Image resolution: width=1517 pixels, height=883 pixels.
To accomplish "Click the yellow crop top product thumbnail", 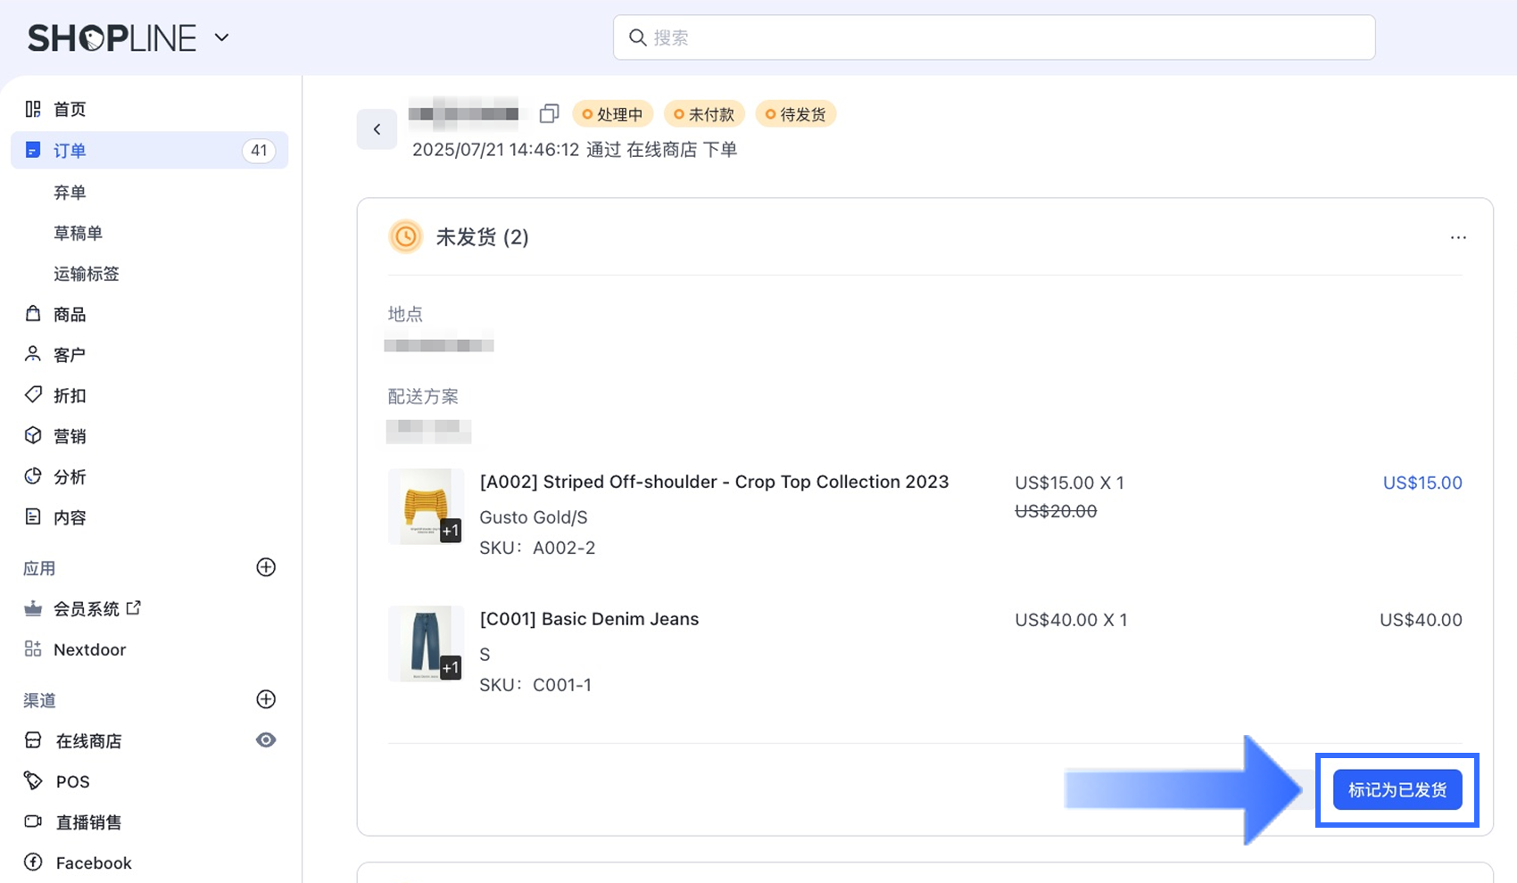I will [x=426, y=506].
